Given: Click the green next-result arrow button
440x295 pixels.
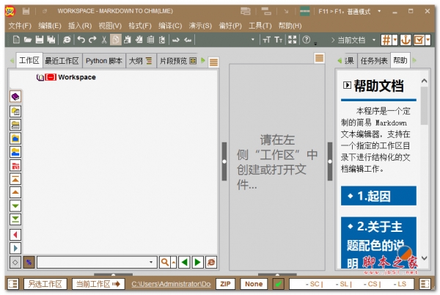Looking at the screenshot, I should 197,262.
